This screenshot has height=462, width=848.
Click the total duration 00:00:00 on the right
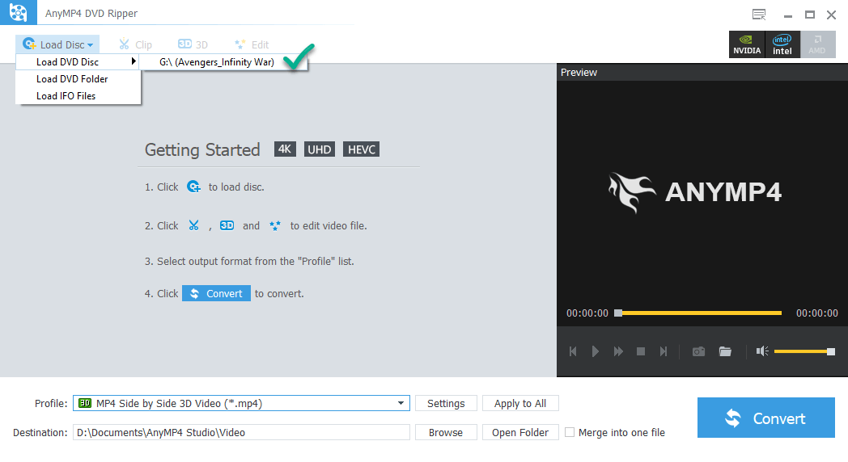[x=816, y=313]
